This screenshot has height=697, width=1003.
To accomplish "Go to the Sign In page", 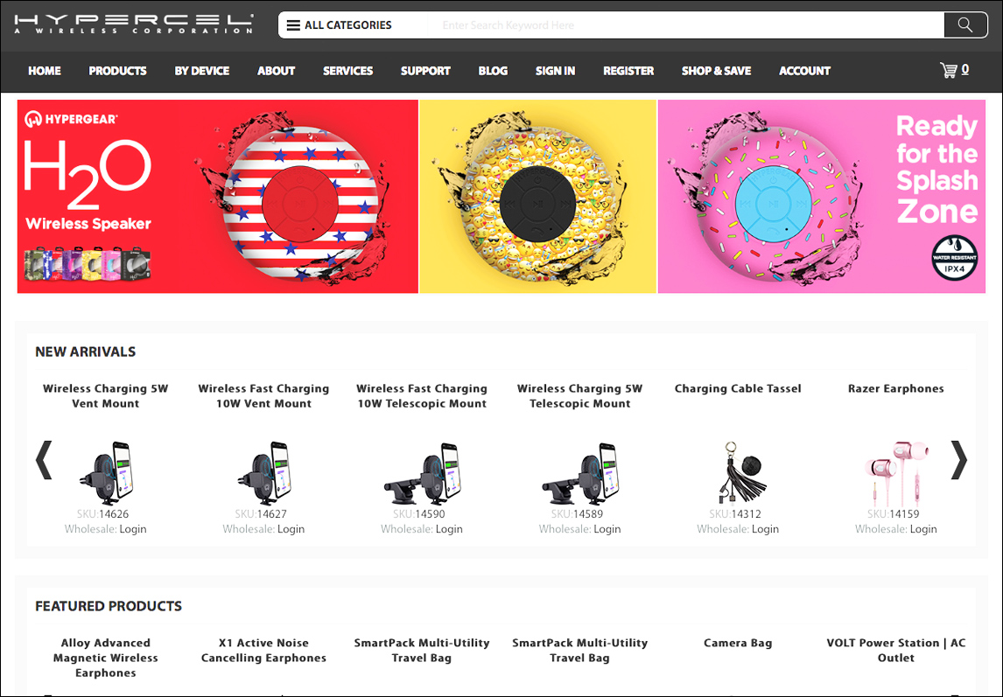I will coord(555,71).
